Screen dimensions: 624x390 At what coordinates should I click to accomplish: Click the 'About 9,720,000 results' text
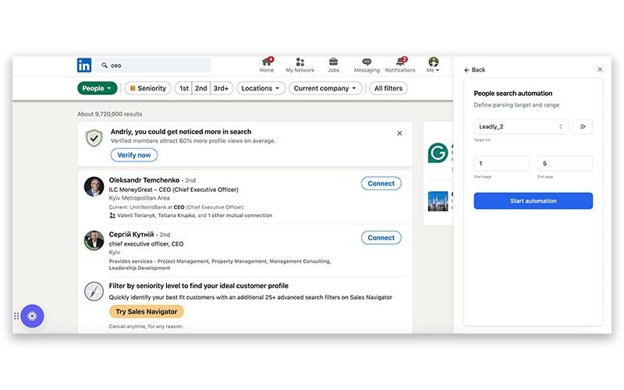pyautogui.click(x=110, y=114)
